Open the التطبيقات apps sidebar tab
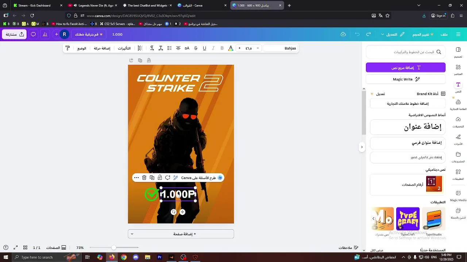The height and width of the screenshot is (262, 467). tap(458, 174)
